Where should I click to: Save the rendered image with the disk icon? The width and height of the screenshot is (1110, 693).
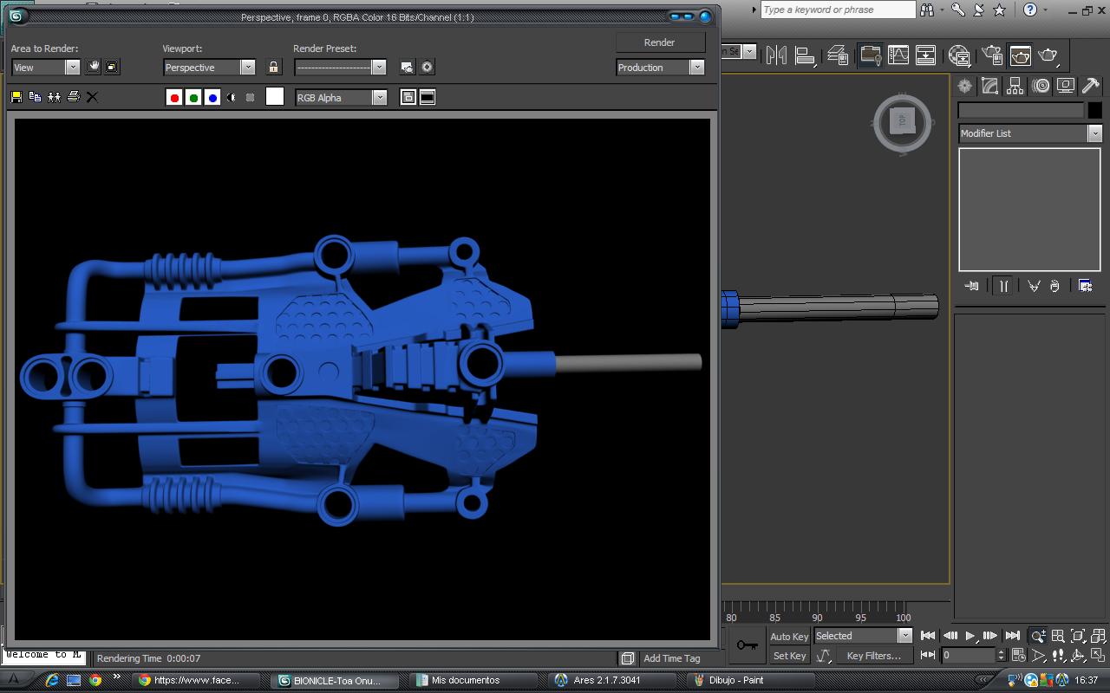coord(16,97)
